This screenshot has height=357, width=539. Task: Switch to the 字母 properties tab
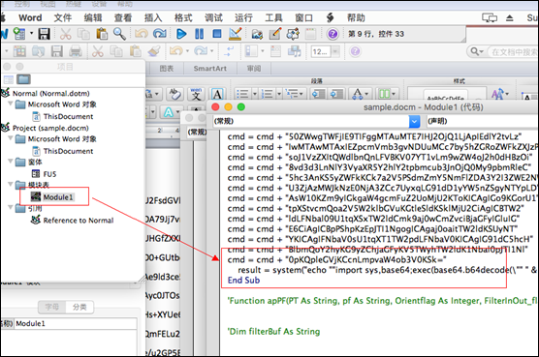pos(52,307)
